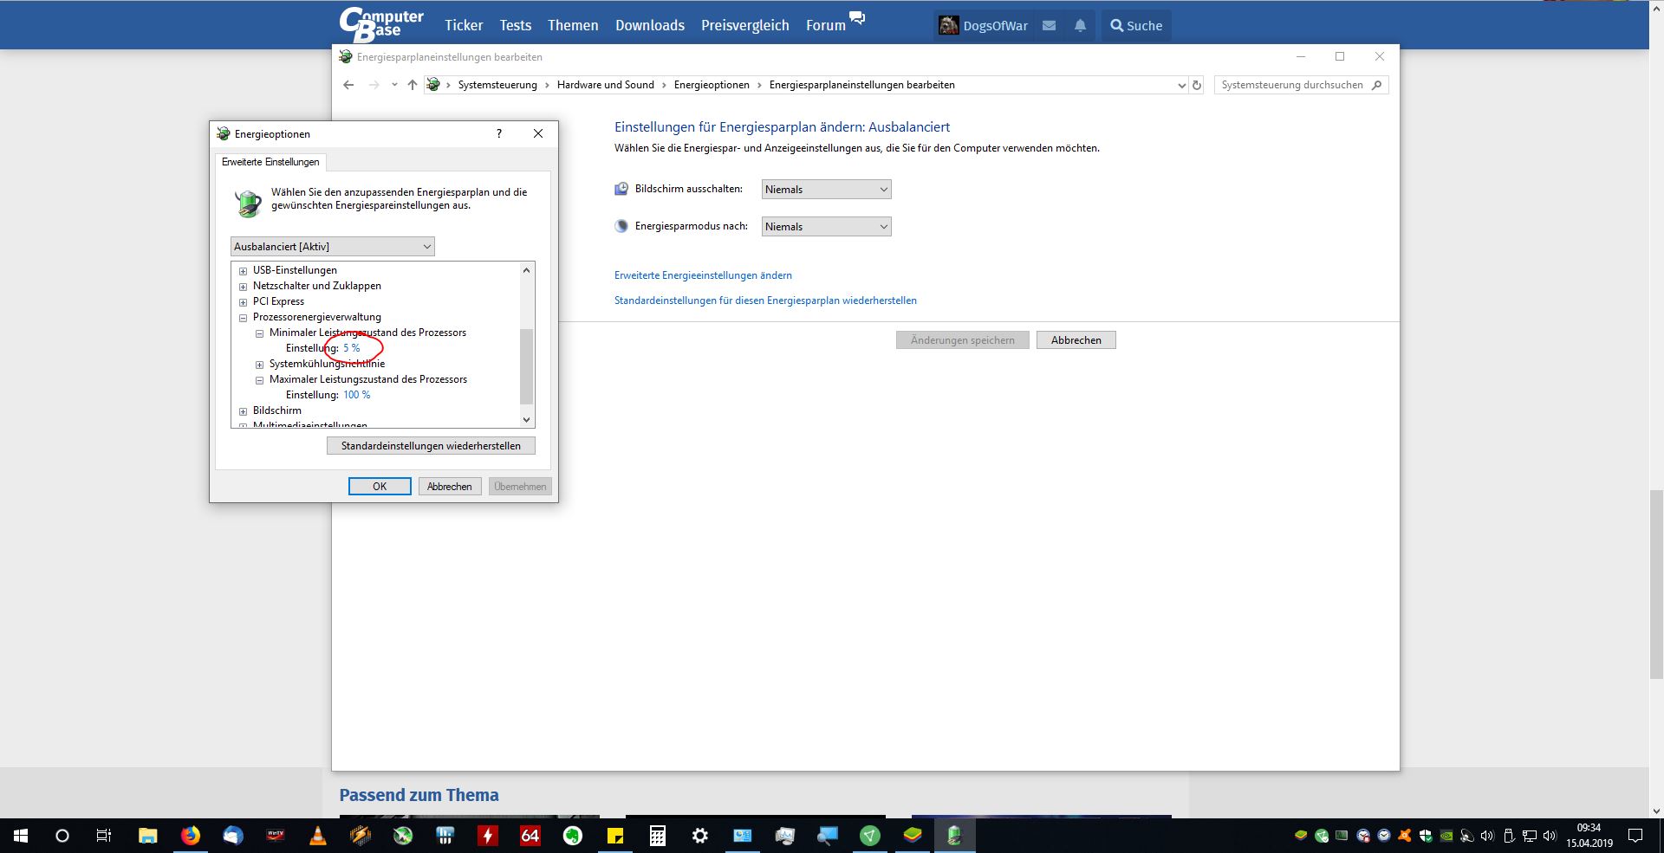
Task: Click OK in Energieoptionen dialog
Action: coord(380,487)
